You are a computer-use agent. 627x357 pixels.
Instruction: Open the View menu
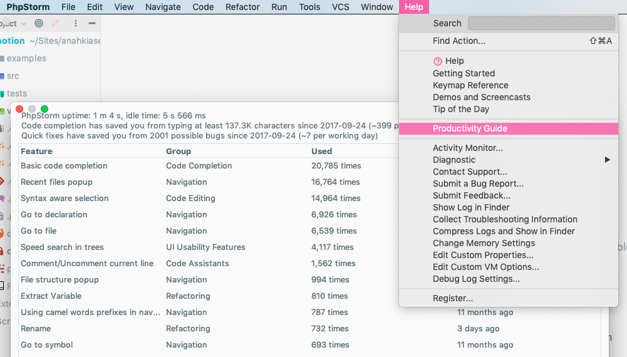coord(124,7)
